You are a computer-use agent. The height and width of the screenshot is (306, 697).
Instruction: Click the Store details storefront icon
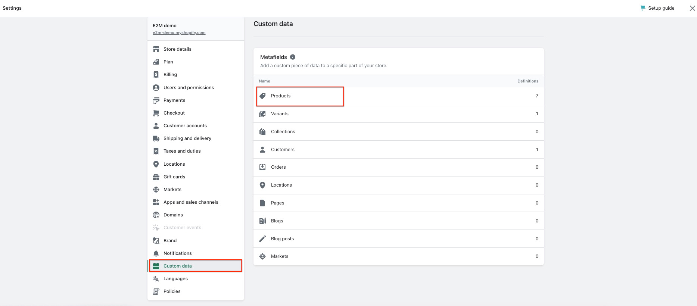pos(156,49)
